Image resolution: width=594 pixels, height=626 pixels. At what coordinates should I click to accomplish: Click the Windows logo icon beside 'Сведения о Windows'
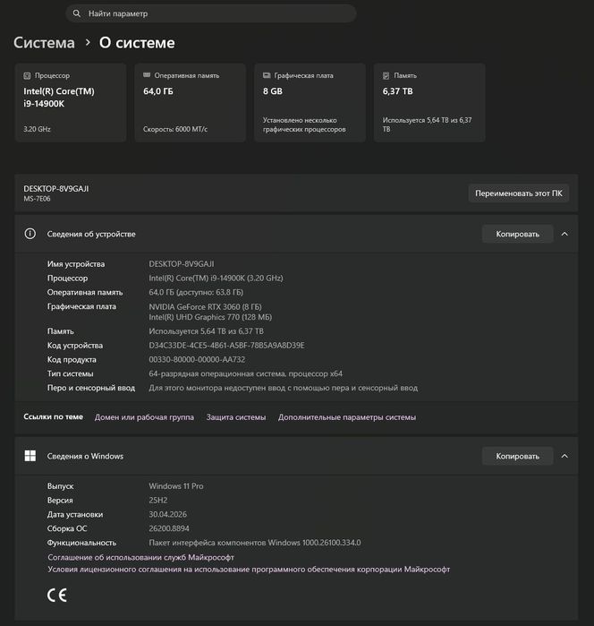pos(30,456)
